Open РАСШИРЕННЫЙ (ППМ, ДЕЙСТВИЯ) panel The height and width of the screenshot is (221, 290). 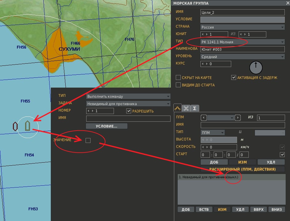point(243,169)
